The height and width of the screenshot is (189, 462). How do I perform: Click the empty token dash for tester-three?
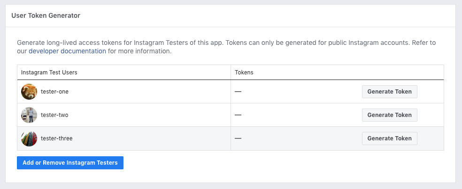click(238, 138)
